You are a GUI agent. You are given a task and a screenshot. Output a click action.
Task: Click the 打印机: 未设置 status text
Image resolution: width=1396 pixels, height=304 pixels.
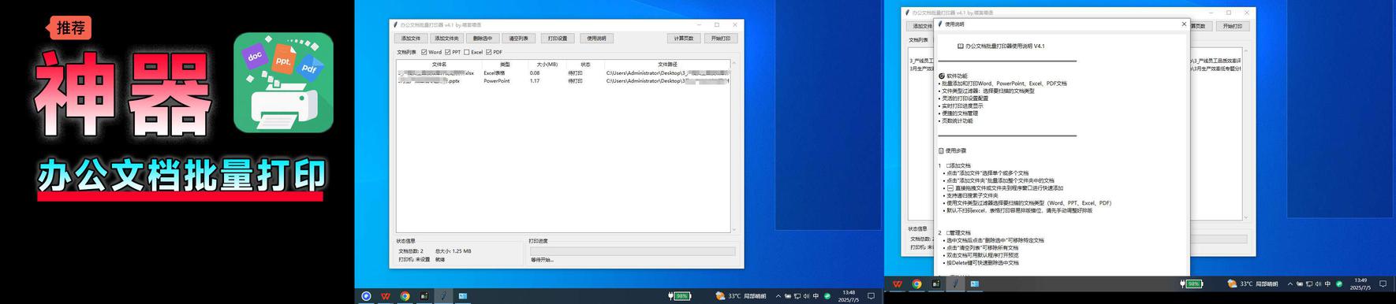pyautogui.click(x=414, y=259)
